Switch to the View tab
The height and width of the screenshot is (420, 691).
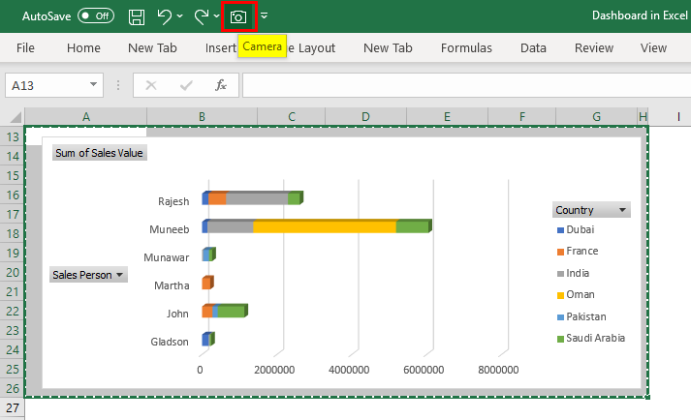[x=653, y=47]
